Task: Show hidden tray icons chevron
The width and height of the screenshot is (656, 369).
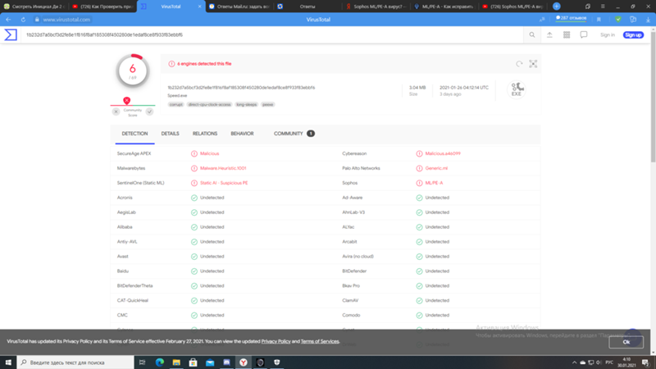Action: [x=574, y=362]
